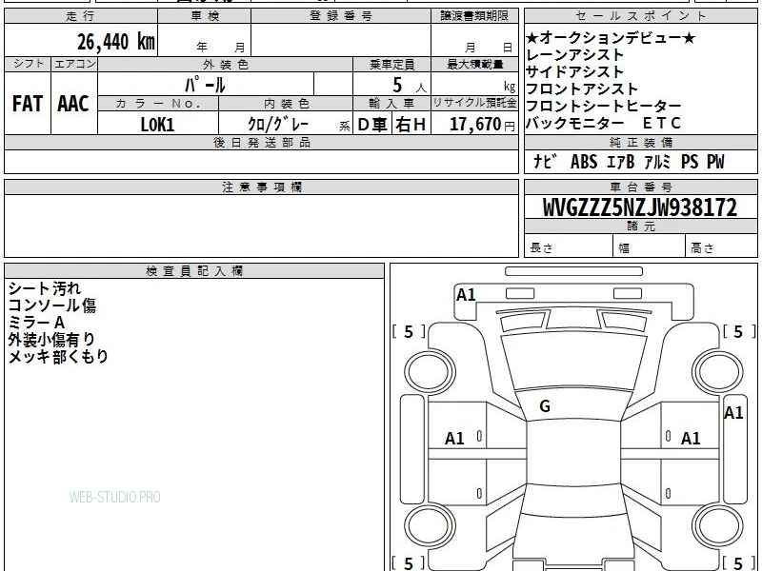Image resolution: width=762 pixels, height=571 pixels.
Task: Select the 走行 column header
Action: pos(81,16)
